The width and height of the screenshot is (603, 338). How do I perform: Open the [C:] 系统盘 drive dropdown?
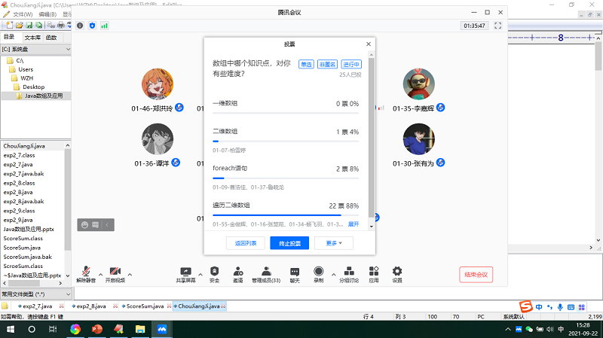(35, 49)
